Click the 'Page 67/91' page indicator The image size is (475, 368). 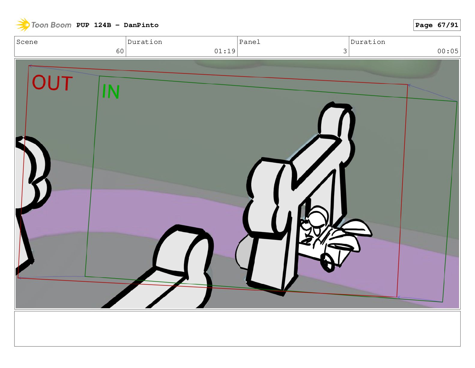(437, 25)
